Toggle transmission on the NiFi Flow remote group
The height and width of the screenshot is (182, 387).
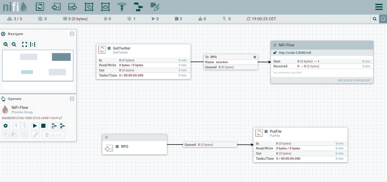[275, 45]
